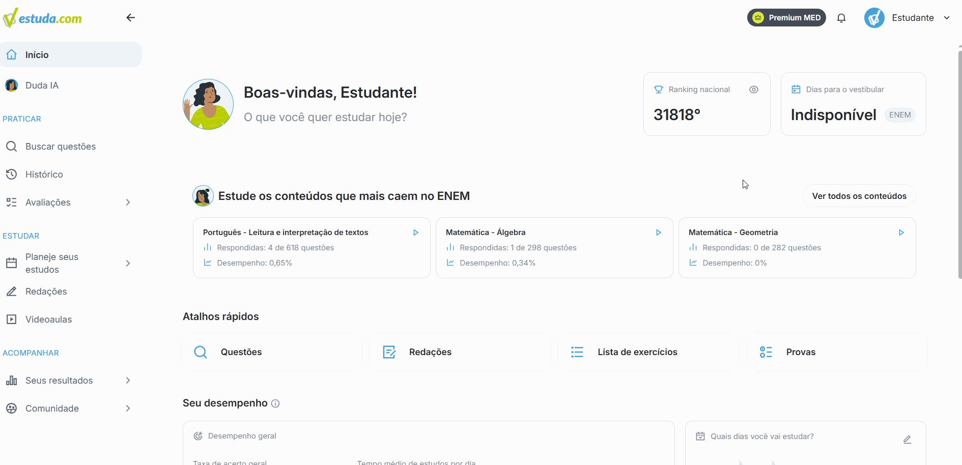The width and height of the screenshot is (962, 465).
Task: Click the Avaliações checklist icon
Action: coord(12,202)
